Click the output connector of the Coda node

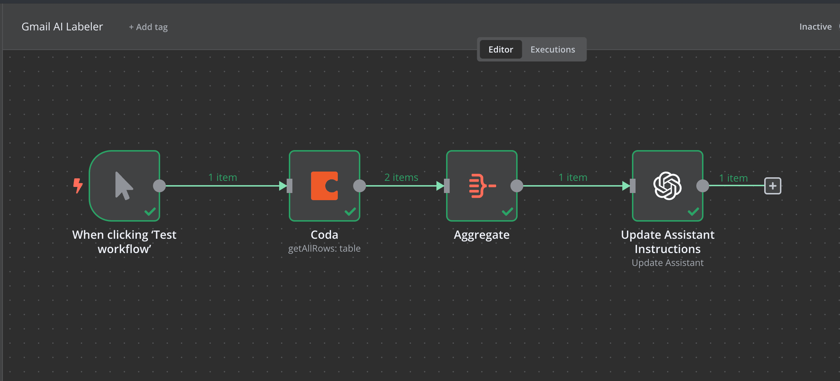click(360, 186)
